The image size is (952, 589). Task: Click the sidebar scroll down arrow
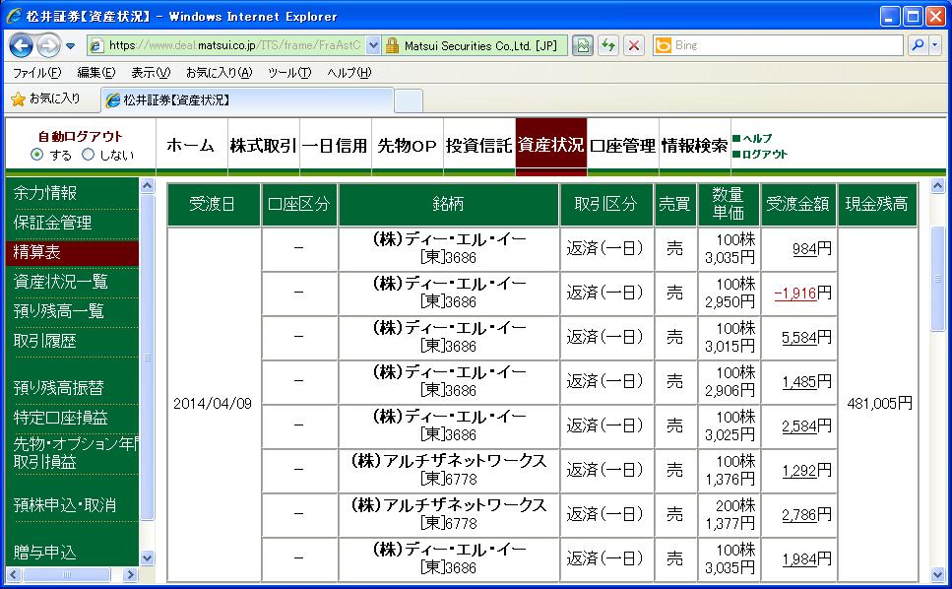[147, 557]
